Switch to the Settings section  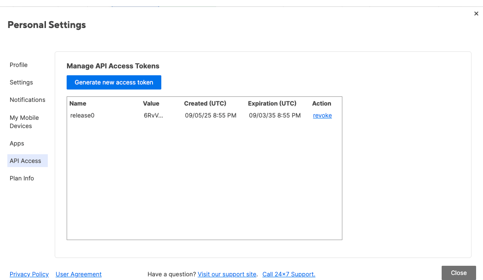(x=21, y=82)
